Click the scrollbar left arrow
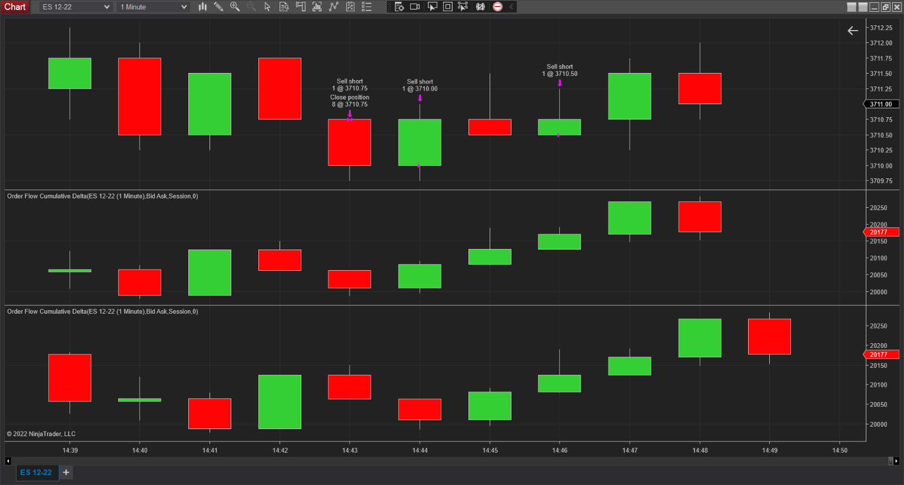 click(8, 461)
